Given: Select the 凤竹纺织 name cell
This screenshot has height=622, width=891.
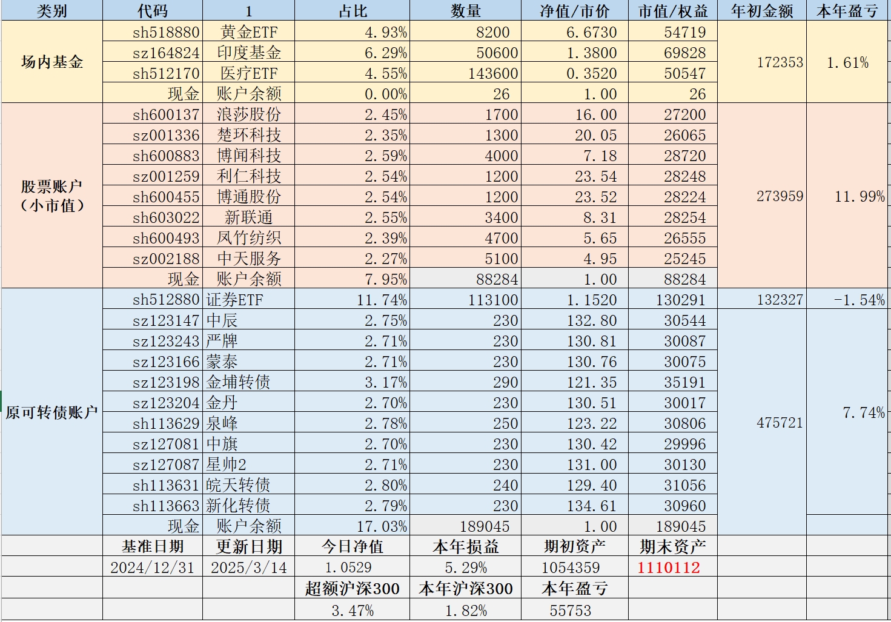Looking at the screenshot, I should tap(249, 238).
